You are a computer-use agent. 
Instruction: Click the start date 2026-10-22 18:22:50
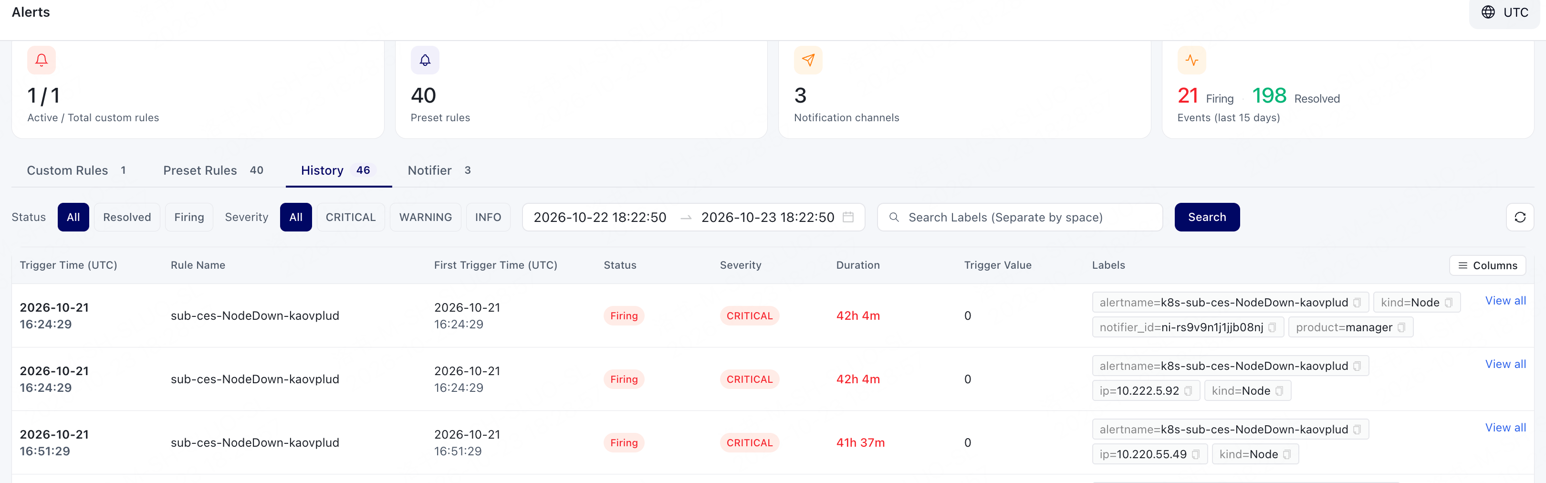600,217
